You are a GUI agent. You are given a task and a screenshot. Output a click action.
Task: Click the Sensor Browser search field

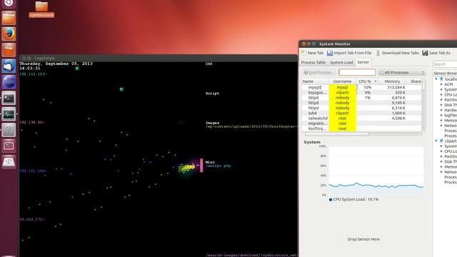point(445,64)
